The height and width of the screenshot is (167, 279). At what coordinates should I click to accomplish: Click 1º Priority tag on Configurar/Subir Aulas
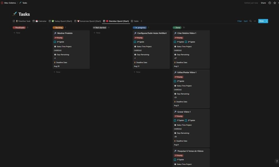(139, 38)
